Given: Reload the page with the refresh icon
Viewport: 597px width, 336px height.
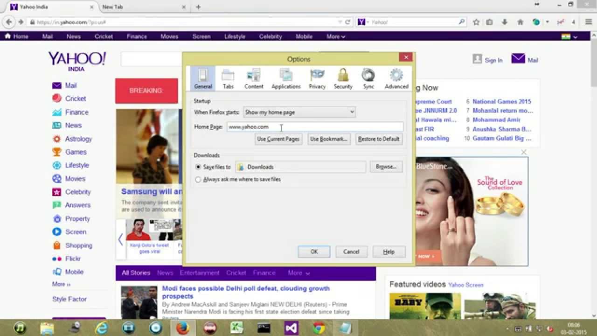Looking at the screenshot, I should (347, 22).
